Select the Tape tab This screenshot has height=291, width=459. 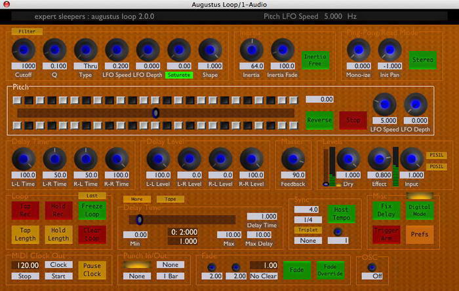click(170, 199)
